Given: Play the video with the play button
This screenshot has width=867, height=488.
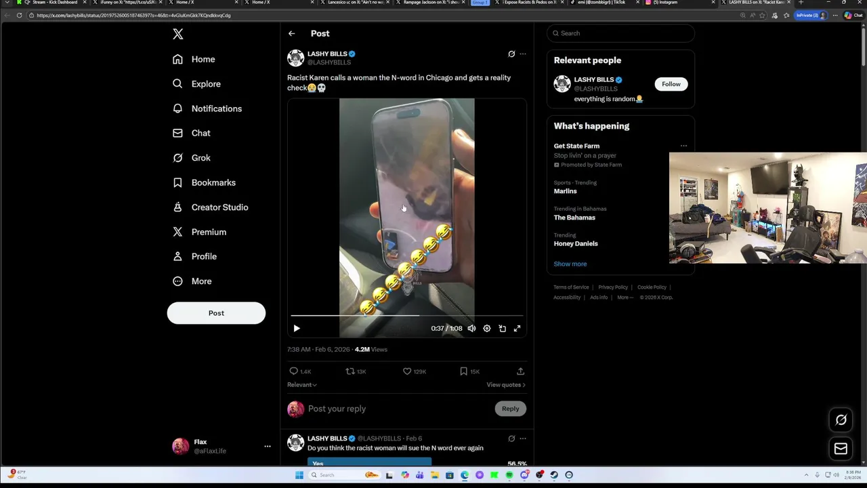Looking at the screenshot, I should pos(297,329).
